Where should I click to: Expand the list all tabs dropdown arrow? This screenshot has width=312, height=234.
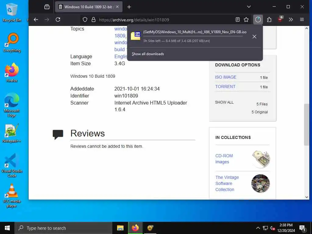tap(249, 7)
